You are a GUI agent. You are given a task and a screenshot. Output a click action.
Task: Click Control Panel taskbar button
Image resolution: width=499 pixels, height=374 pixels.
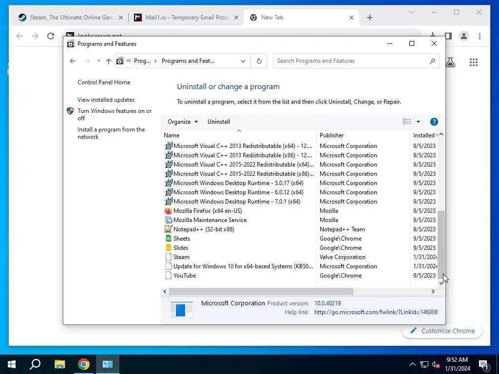108,364
